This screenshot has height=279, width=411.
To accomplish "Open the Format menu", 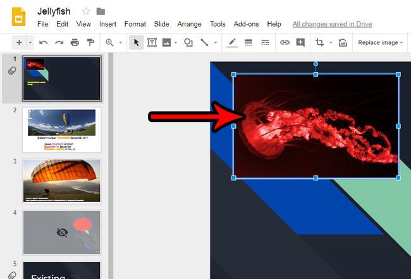I will [135, 24].
